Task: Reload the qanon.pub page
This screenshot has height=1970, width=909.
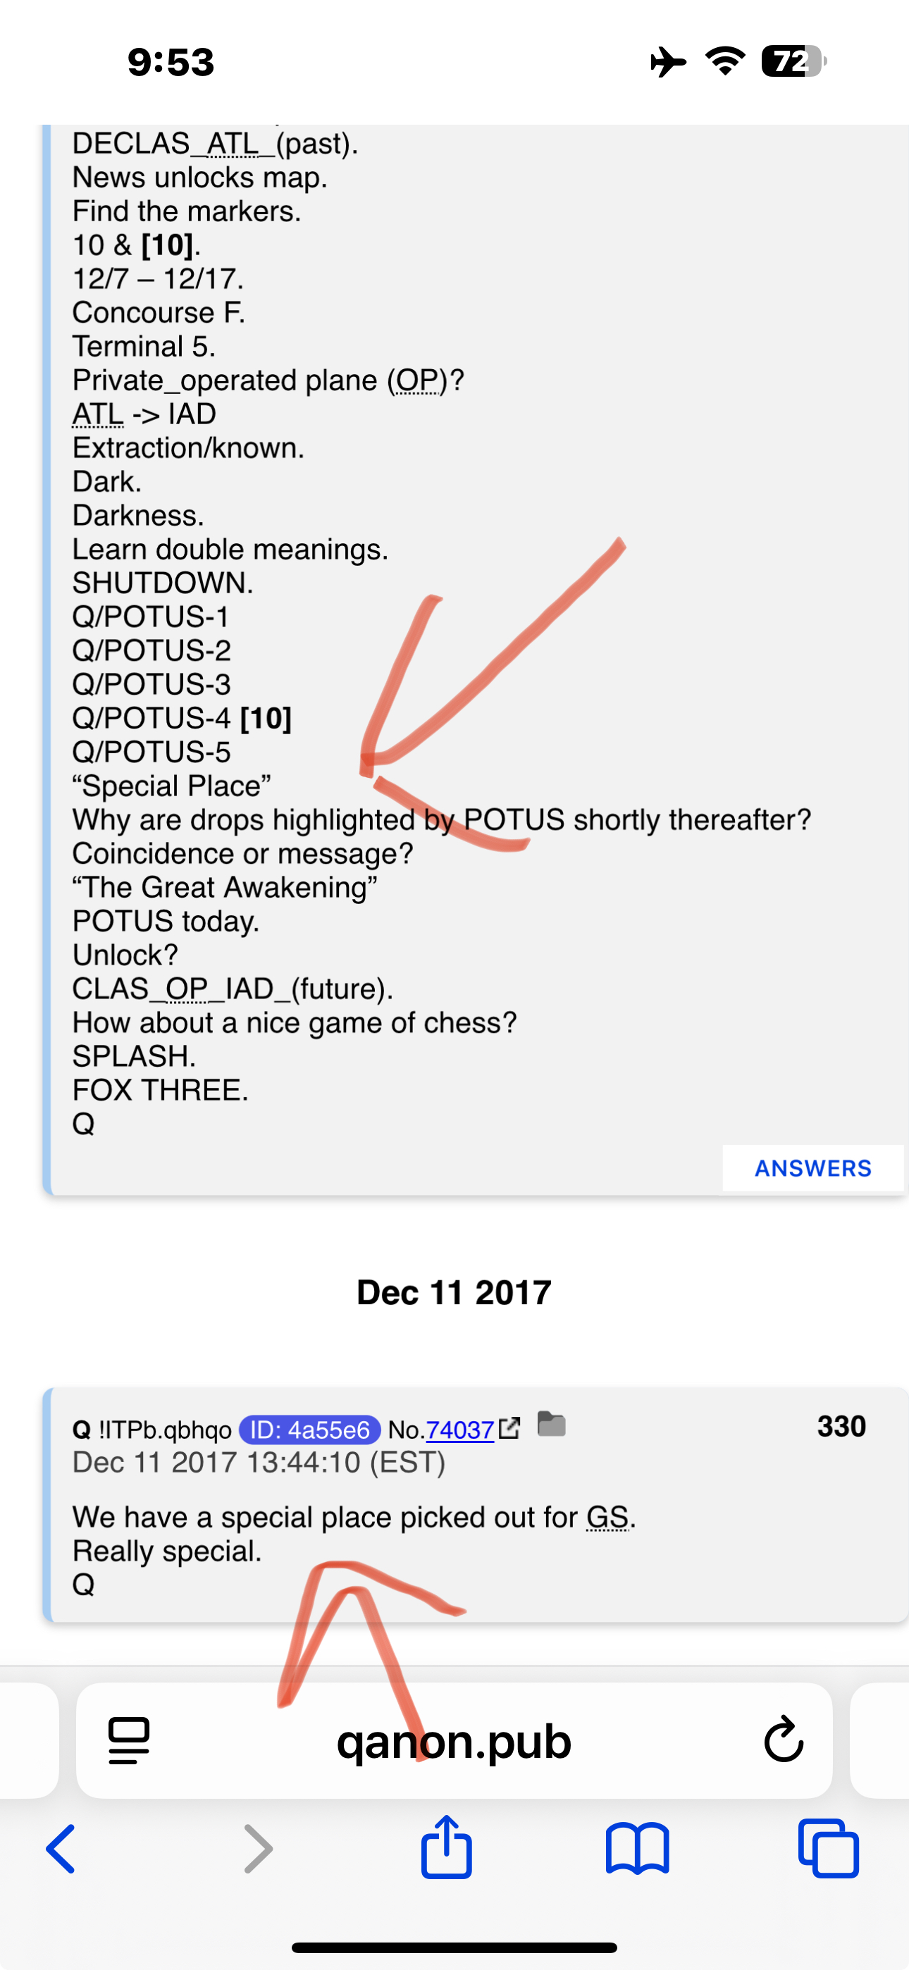Action: point(784,1740)
